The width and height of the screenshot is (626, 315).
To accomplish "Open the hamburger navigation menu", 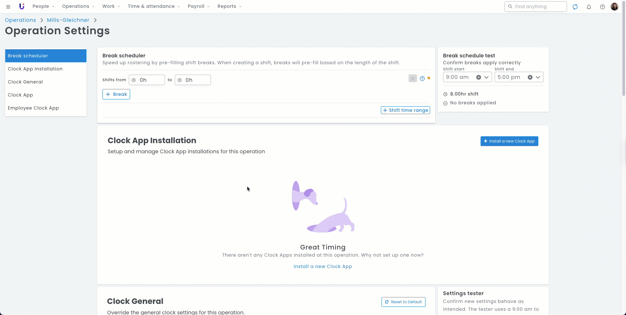I will point(8,7).
